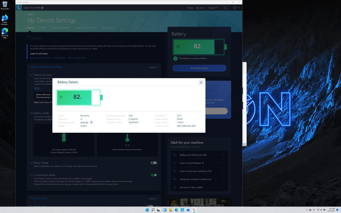Click the MORE link under Battery warranty
The width and height of the screenshot is (341, 213).
tap(37, 88)
